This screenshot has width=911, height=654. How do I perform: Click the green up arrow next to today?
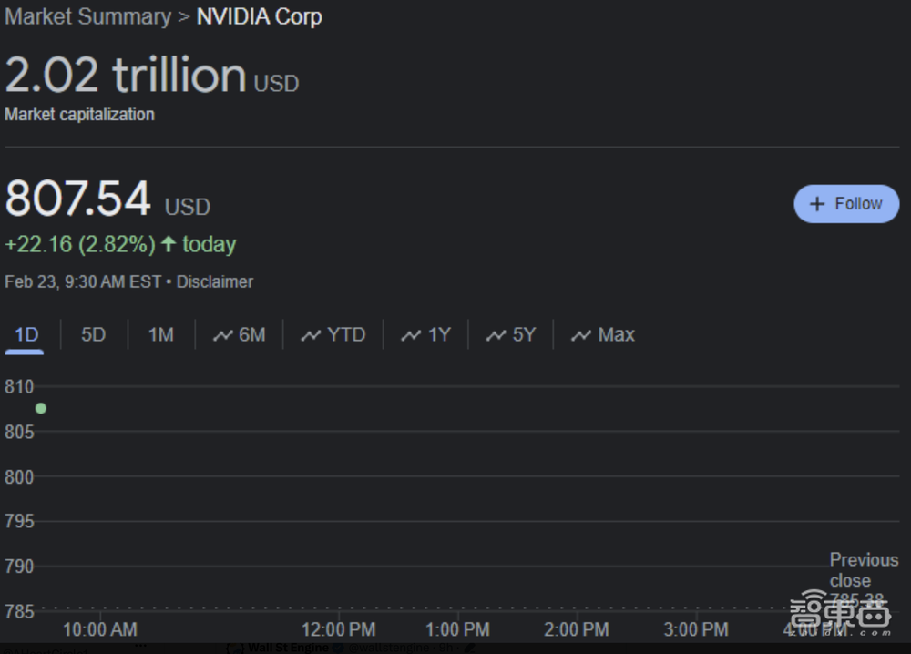[169, 244]
